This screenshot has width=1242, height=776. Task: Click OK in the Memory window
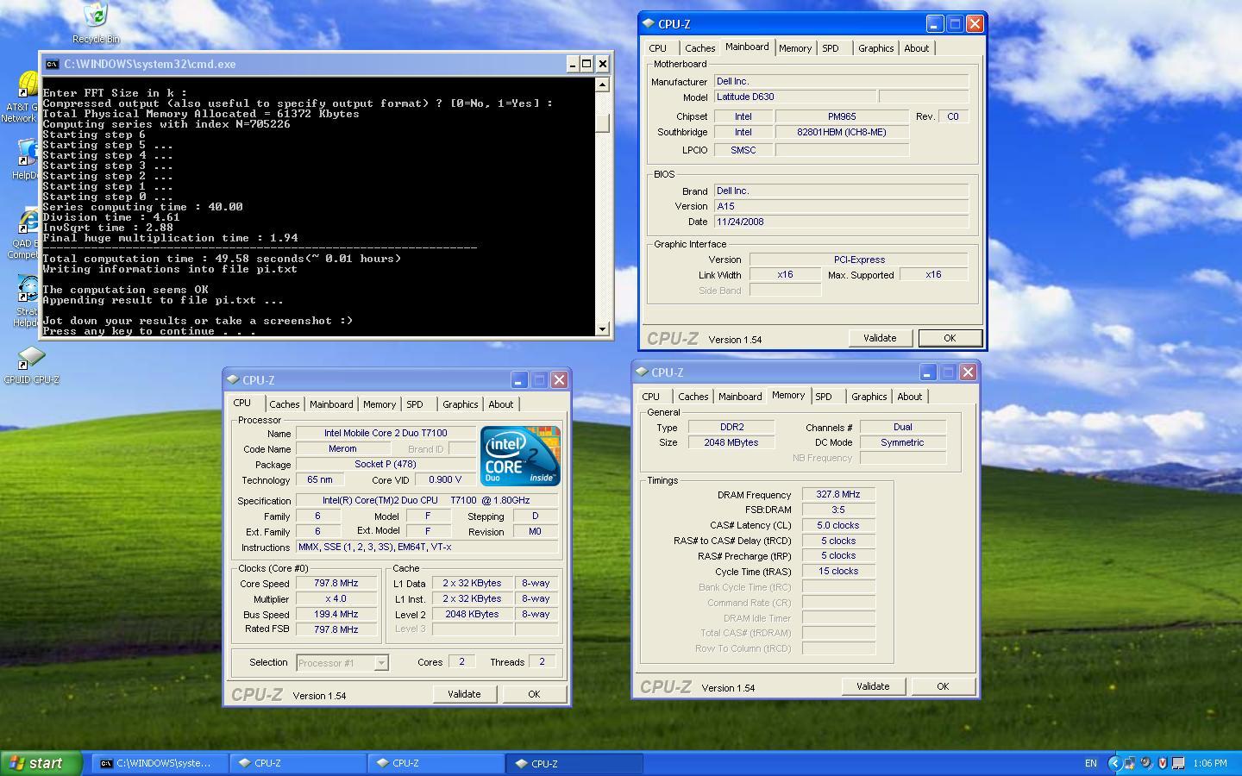(x=943, y=686)
